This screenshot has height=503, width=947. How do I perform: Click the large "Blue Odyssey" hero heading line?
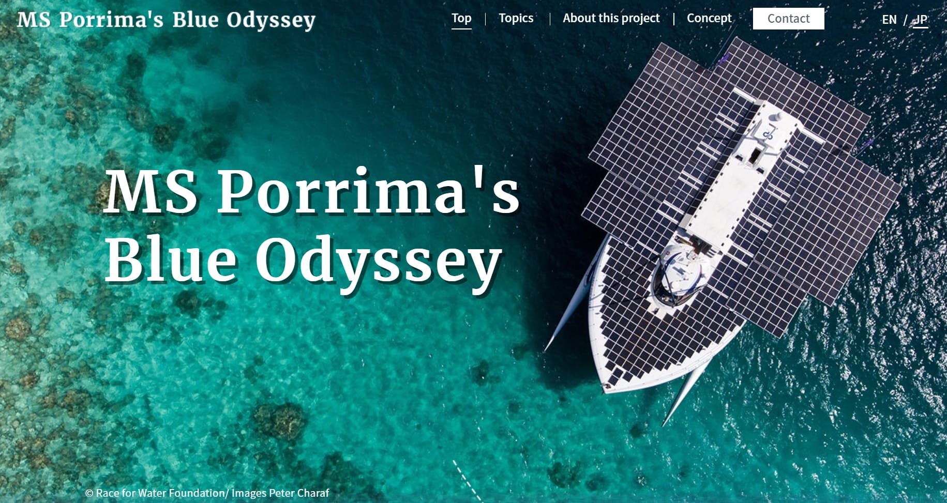tap(304, 261)
